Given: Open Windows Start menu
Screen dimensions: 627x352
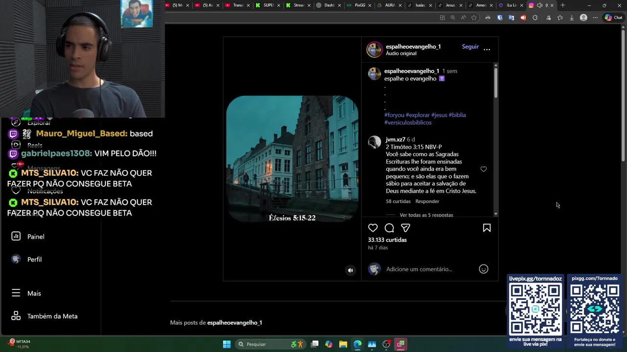Looking at the screenshot, I should coord(227,344).
